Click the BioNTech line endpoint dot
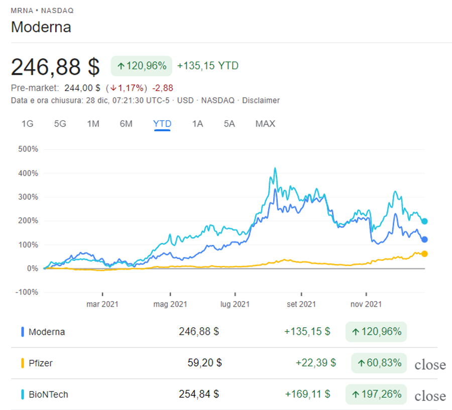The height and width of the screenshot is (410, 452). pyautogui.click(x=424, y=221)
